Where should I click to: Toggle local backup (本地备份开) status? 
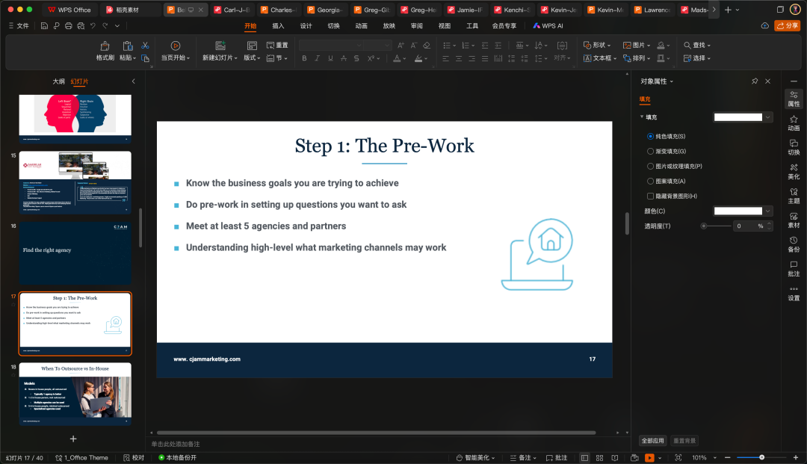(x=178, y=458)
